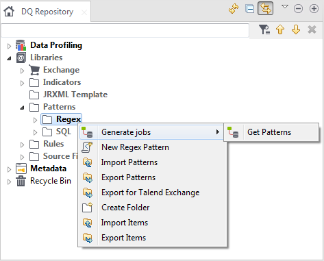324x261 pixels.
Task: Collapse the Libraries node
Action: [9, 58]
